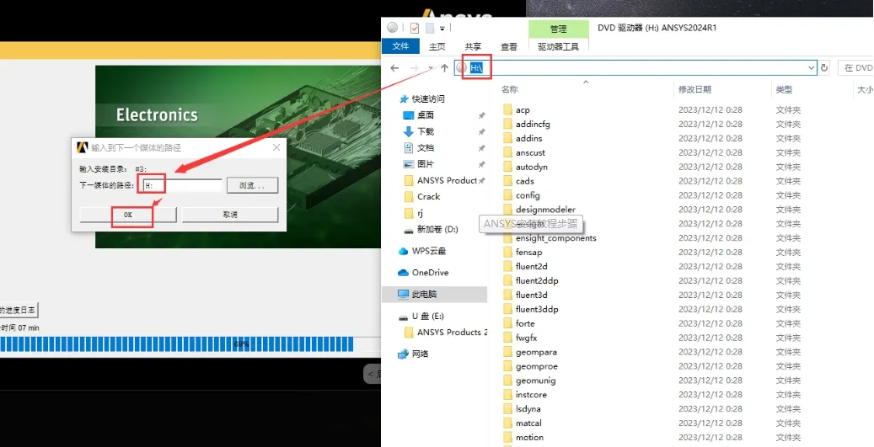The height and width of the screenshot is (447, 874).
Task: Open Documents (文档) in the sidebar
Action: pyautogui.click(x=426, y=147)
